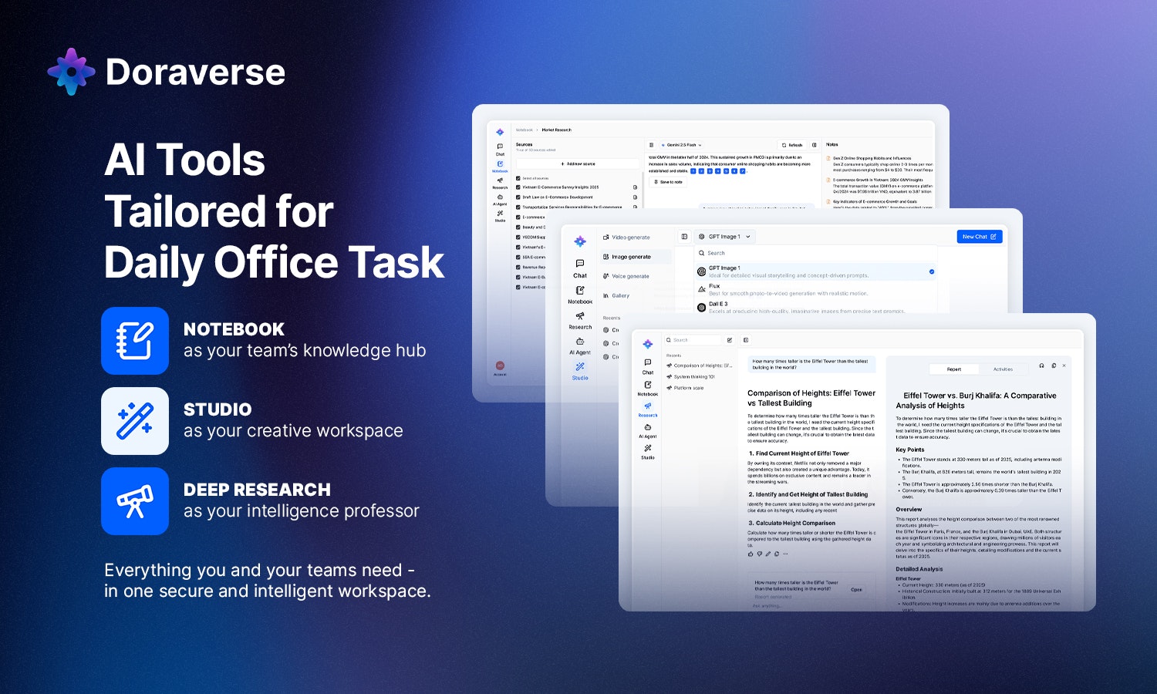Switch to the Activities tab
1157x694 pixels.
[x=1004, y=369]
